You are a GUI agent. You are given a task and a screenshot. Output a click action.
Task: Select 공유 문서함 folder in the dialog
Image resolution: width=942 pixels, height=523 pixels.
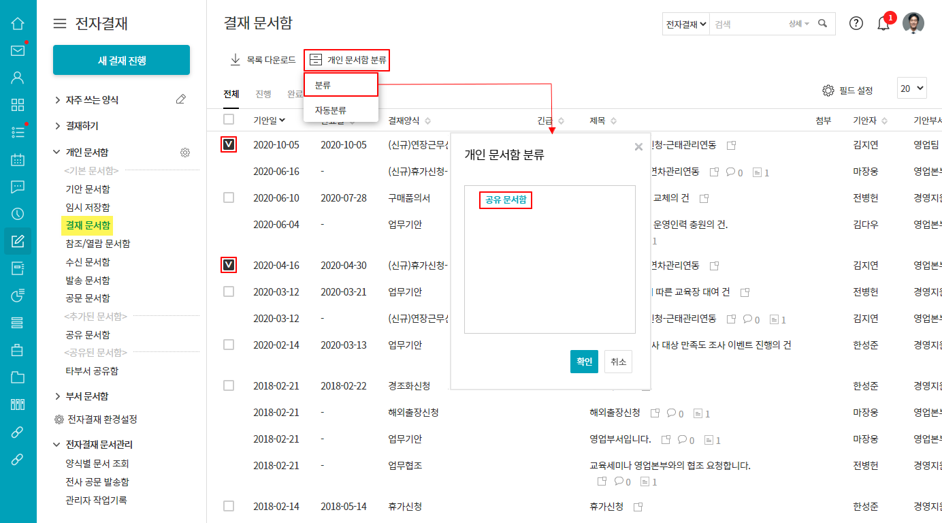(505, 200)
